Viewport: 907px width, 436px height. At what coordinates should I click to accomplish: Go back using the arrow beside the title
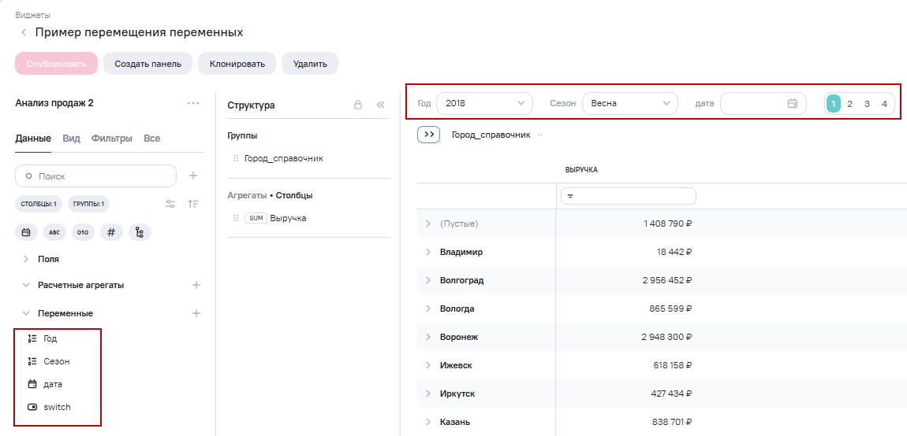(x=24, y=33)
